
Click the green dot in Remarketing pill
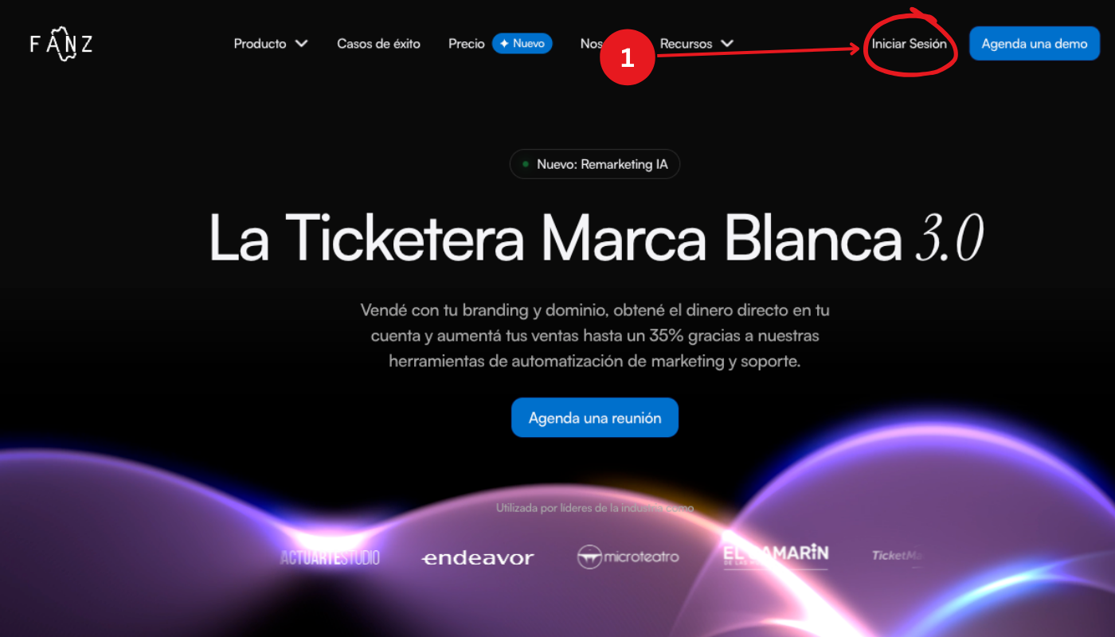pos(526,165)
